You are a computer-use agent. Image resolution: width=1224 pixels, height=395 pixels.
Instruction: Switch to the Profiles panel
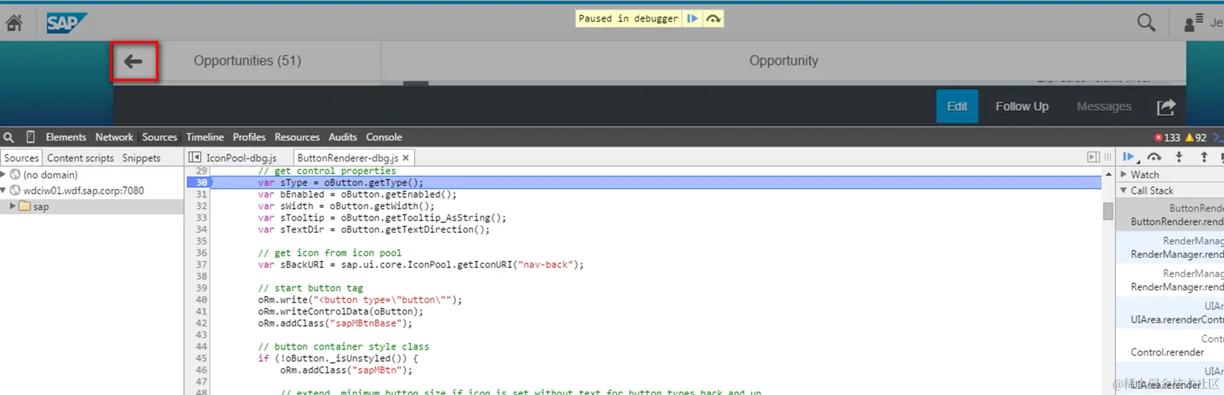[249, 137]
